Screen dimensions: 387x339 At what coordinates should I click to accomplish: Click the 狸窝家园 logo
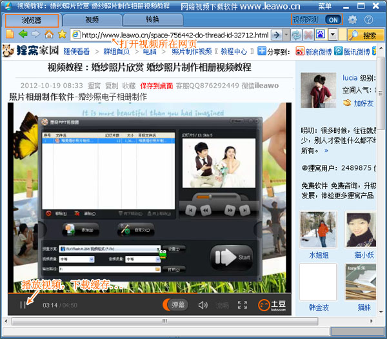(30, 50)
